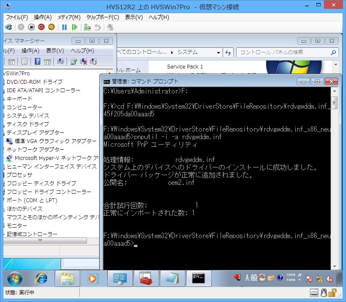
Task: Click the Control Panel refresh button
Action: pyautogui.click(x=228, y=52)
